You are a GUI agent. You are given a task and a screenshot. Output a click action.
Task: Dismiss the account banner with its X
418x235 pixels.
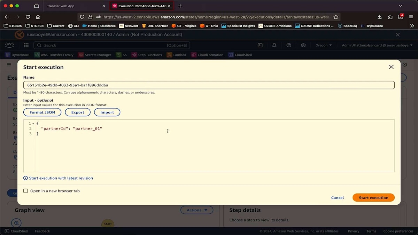[x=398, y=35]
